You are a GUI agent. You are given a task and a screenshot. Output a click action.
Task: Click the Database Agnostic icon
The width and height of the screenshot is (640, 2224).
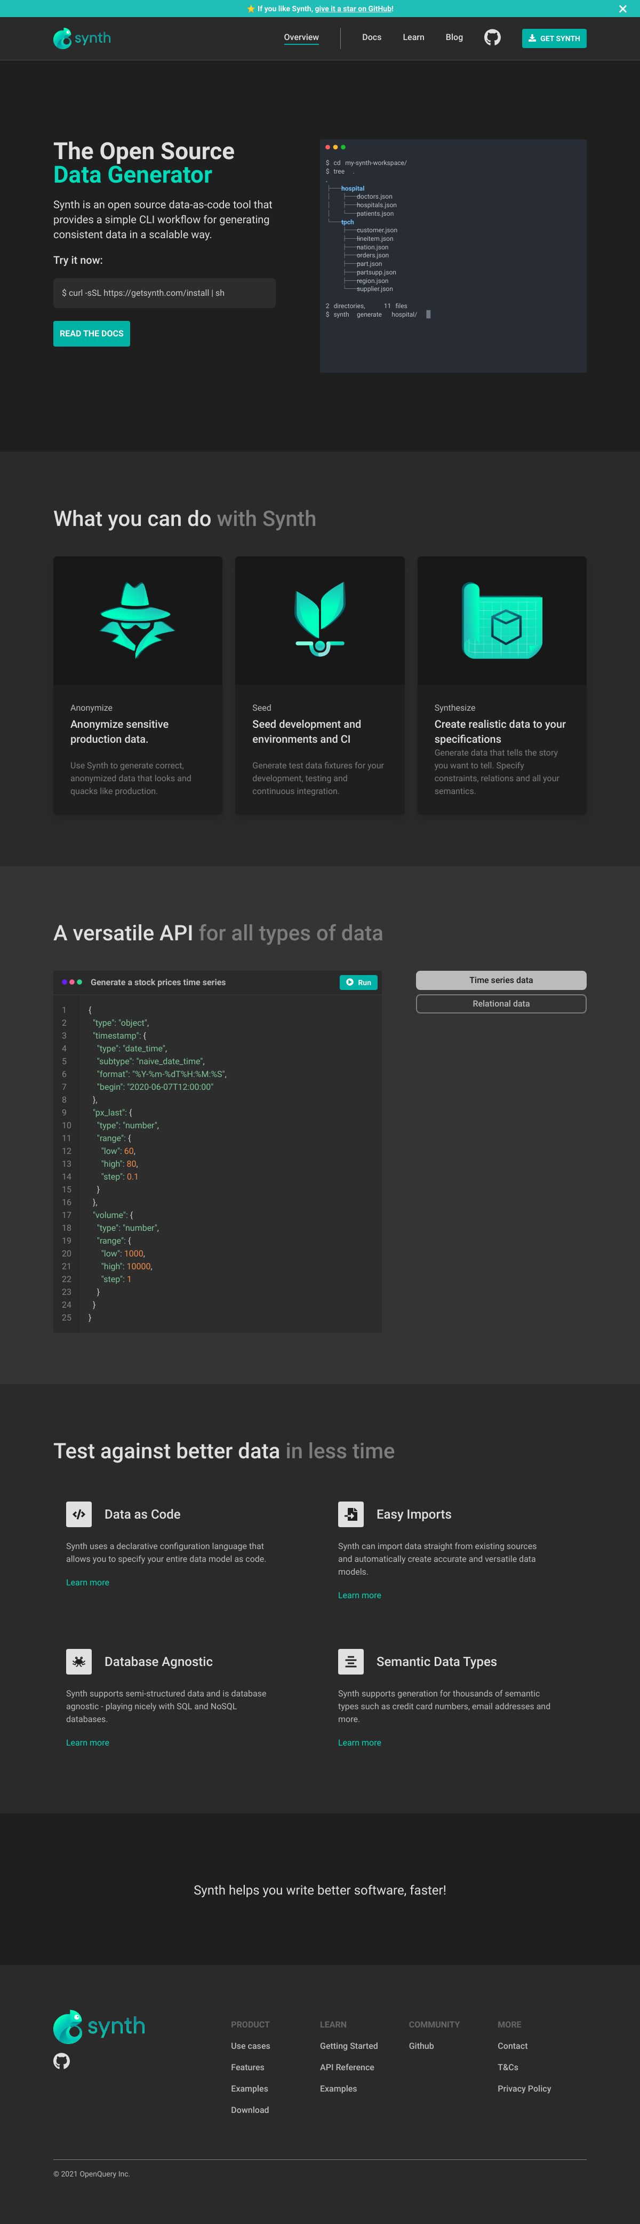pos(78,1661)
